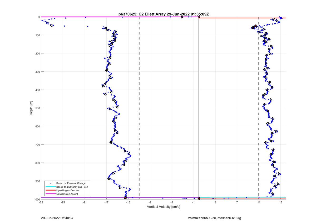This screenshot has width=316, height=224.
Task: Click the '3' velocity tick label
Action: [x=215, y=202]
